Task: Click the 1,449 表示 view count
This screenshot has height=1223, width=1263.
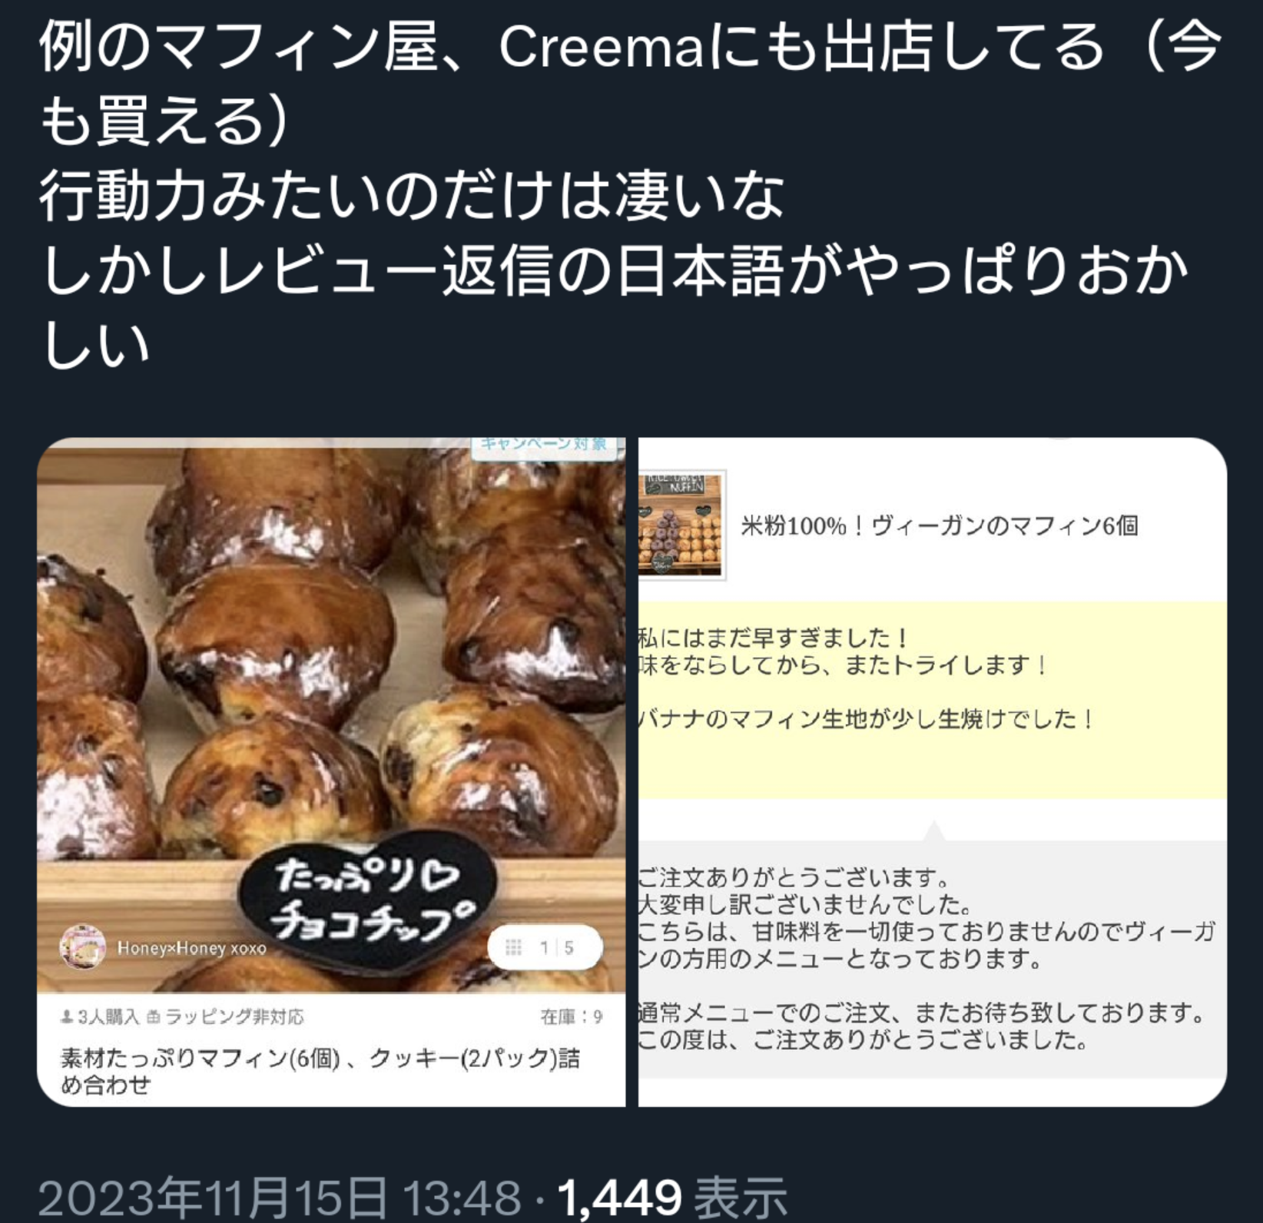Action: (672, 1198)
